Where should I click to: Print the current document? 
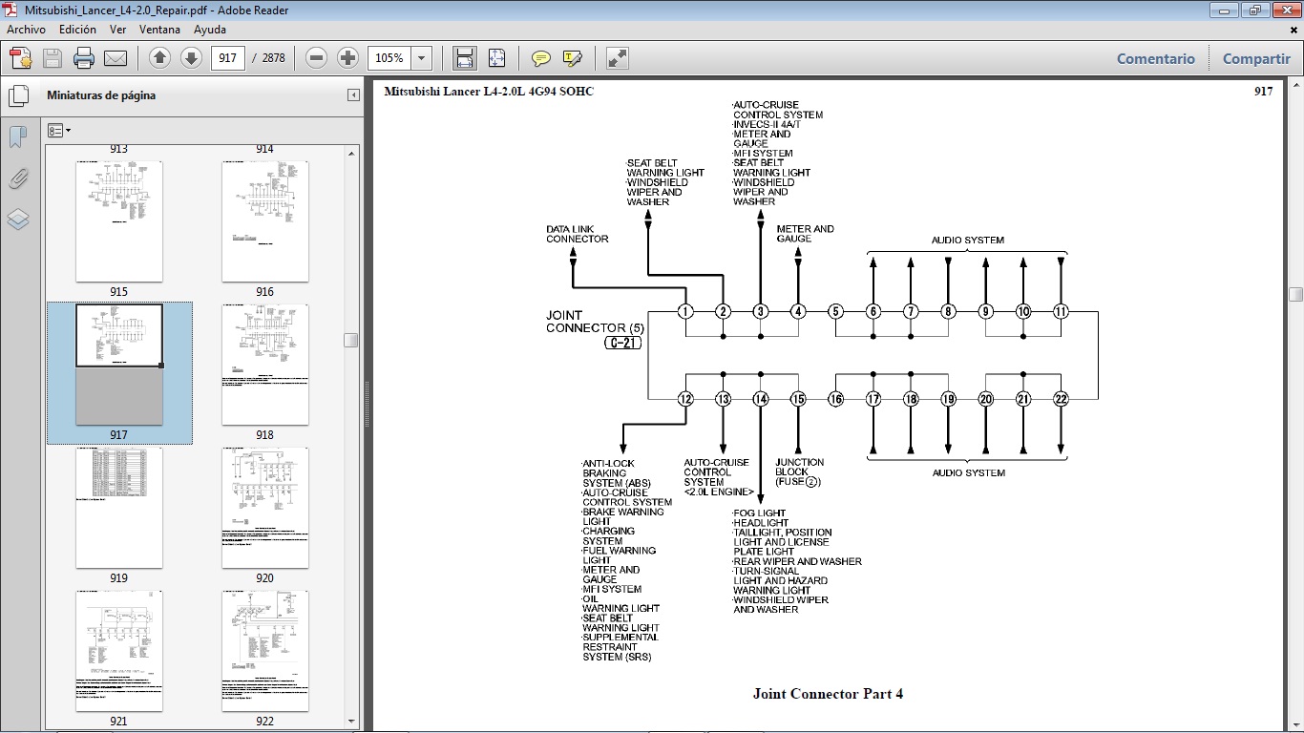tap(84, 57)
